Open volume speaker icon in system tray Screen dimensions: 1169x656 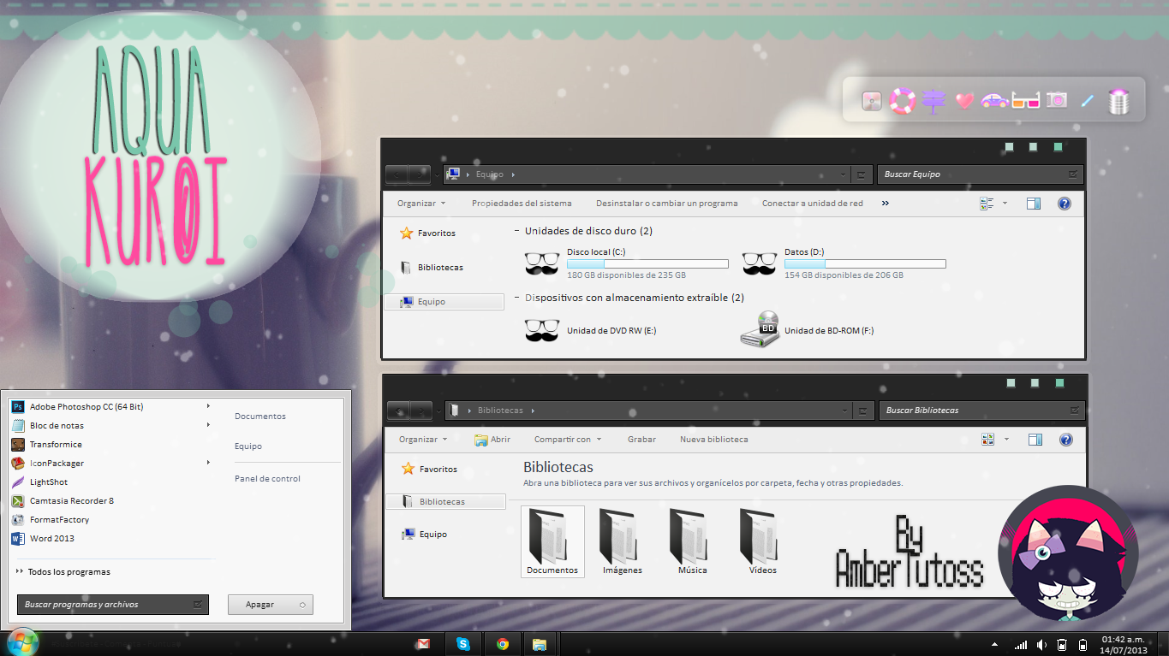(x=1041, y=645)
